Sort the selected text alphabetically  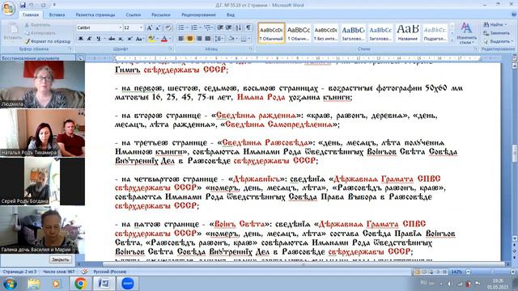[x=239, y=27]
